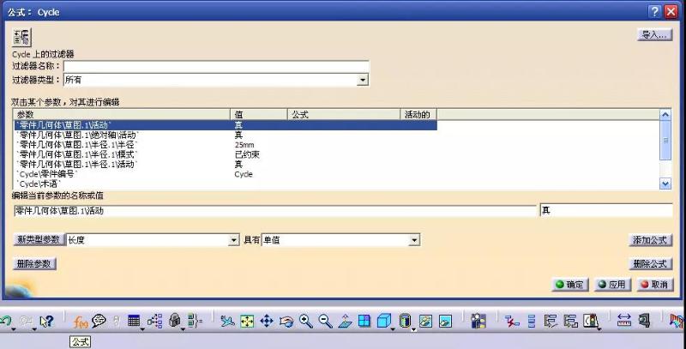Click the Rotate view icon
This screenshot has width=686, height=349.
pos(286,321)
